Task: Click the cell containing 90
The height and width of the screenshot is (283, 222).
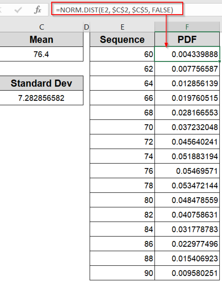Action: (122, 272)
